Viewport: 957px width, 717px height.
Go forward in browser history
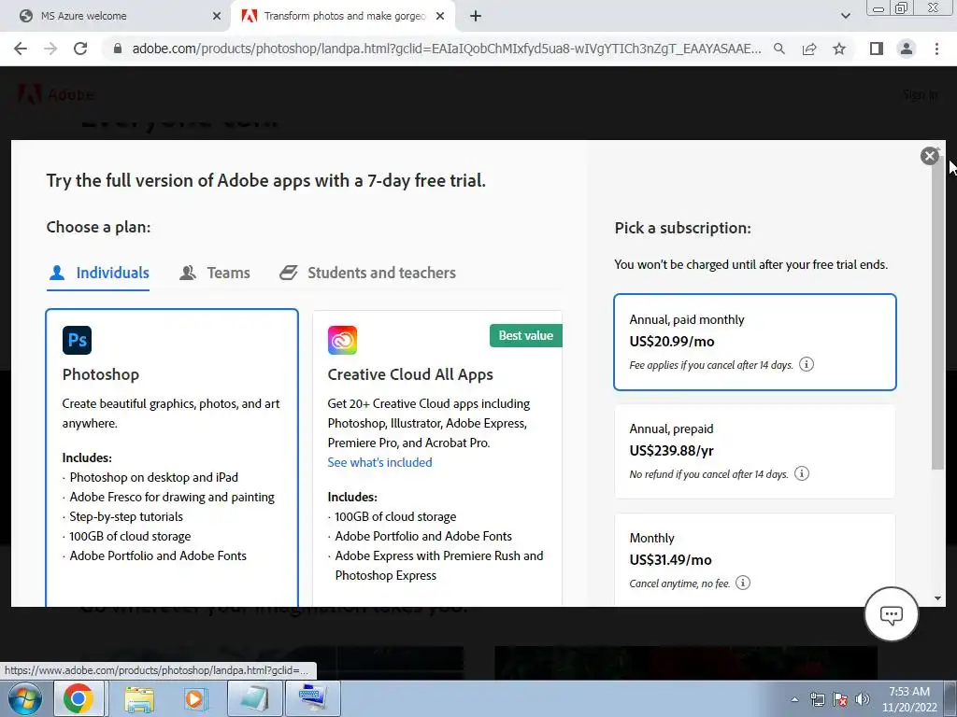pos(50,49)
